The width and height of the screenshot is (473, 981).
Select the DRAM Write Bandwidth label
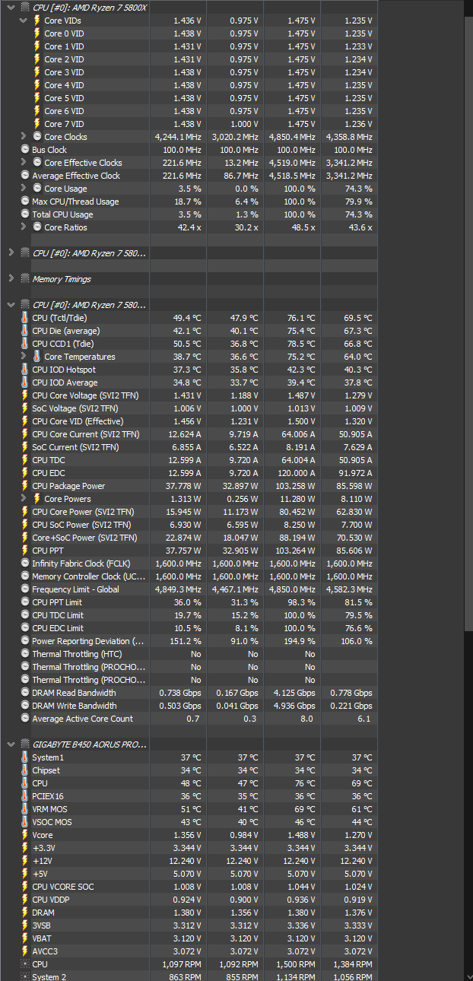[x=75, y=706]
